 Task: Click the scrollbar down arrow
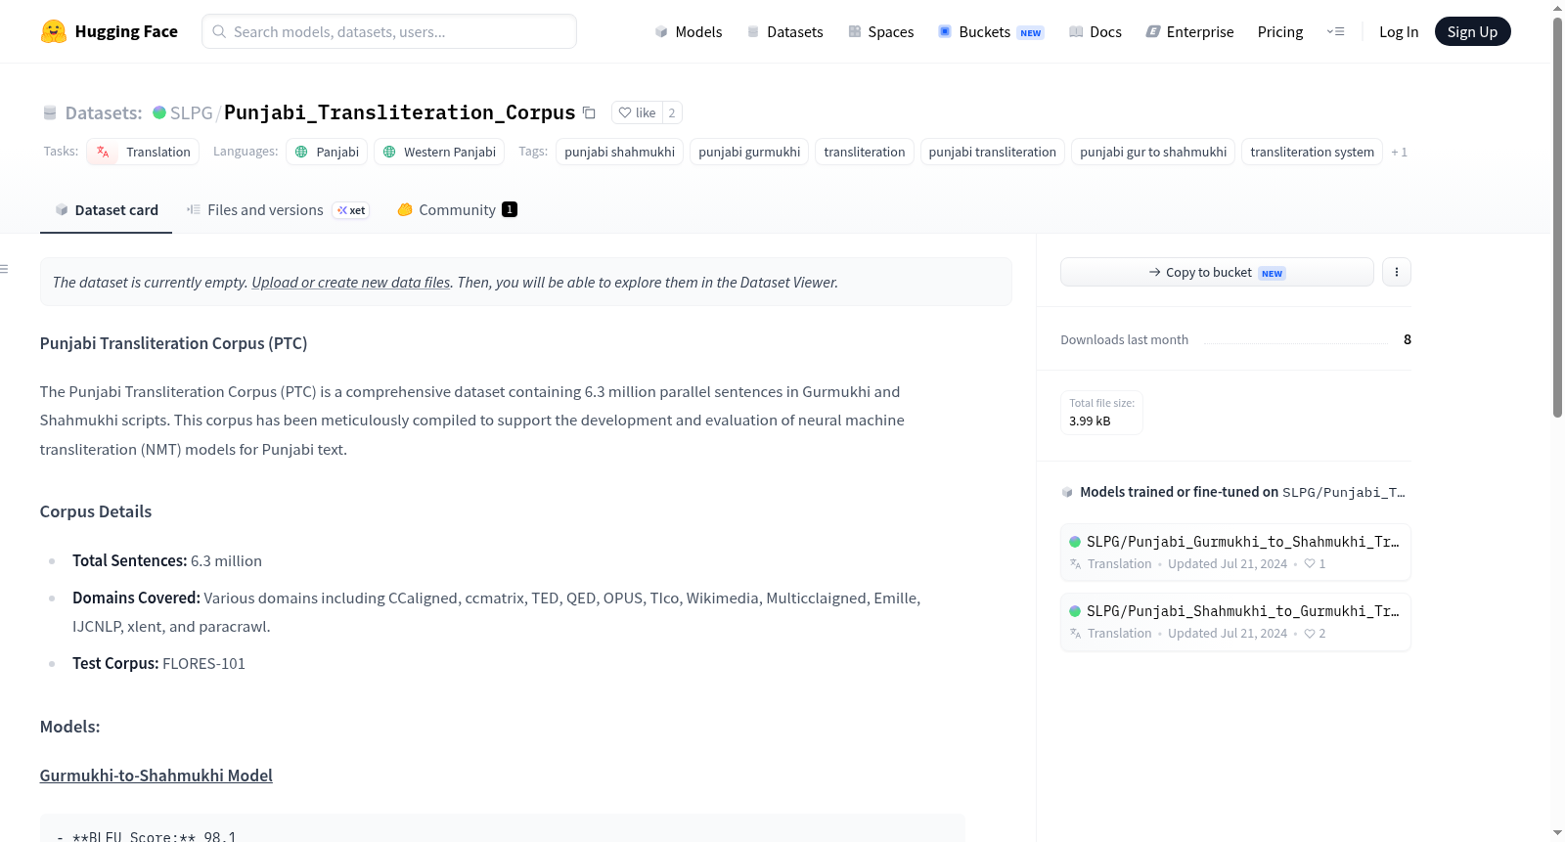(x=1558, y=833)
